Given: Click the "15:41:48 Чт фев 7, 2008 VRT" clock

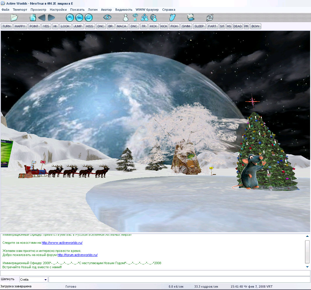Looking at the screenshot, I should [252, 287].
